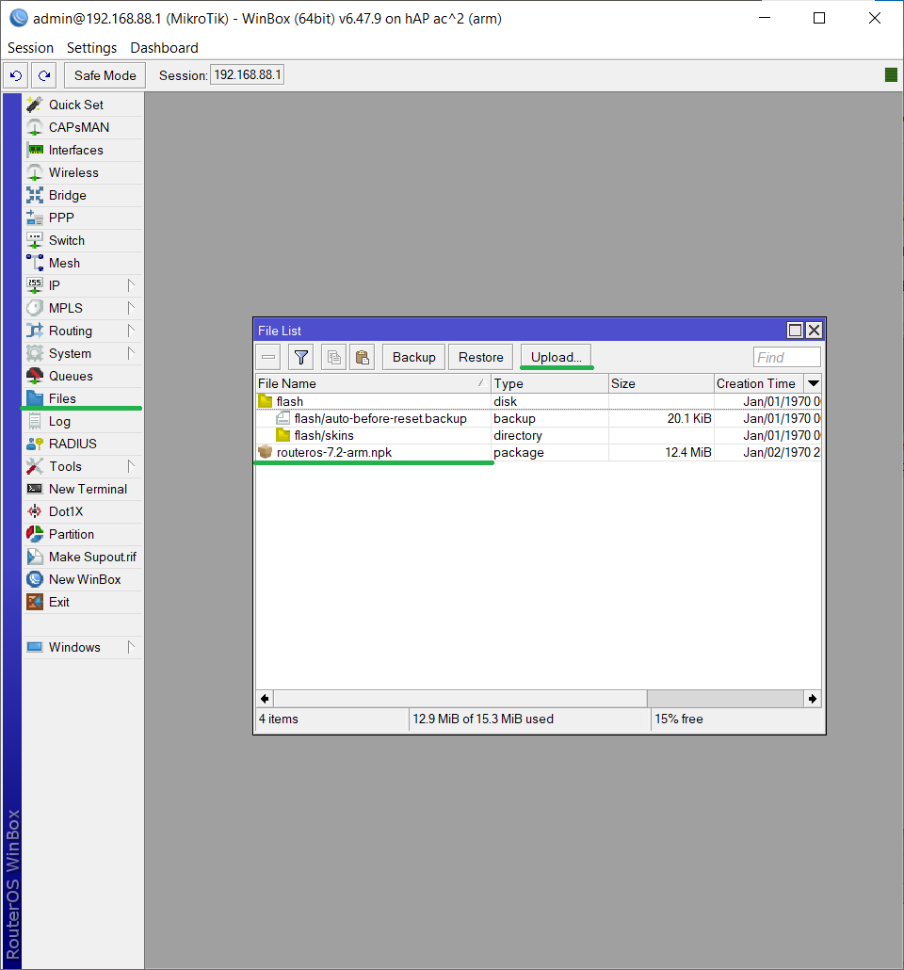The image size is (904, 970).
Task: Sort by Size column header
Action: click(x=661, y=383)
